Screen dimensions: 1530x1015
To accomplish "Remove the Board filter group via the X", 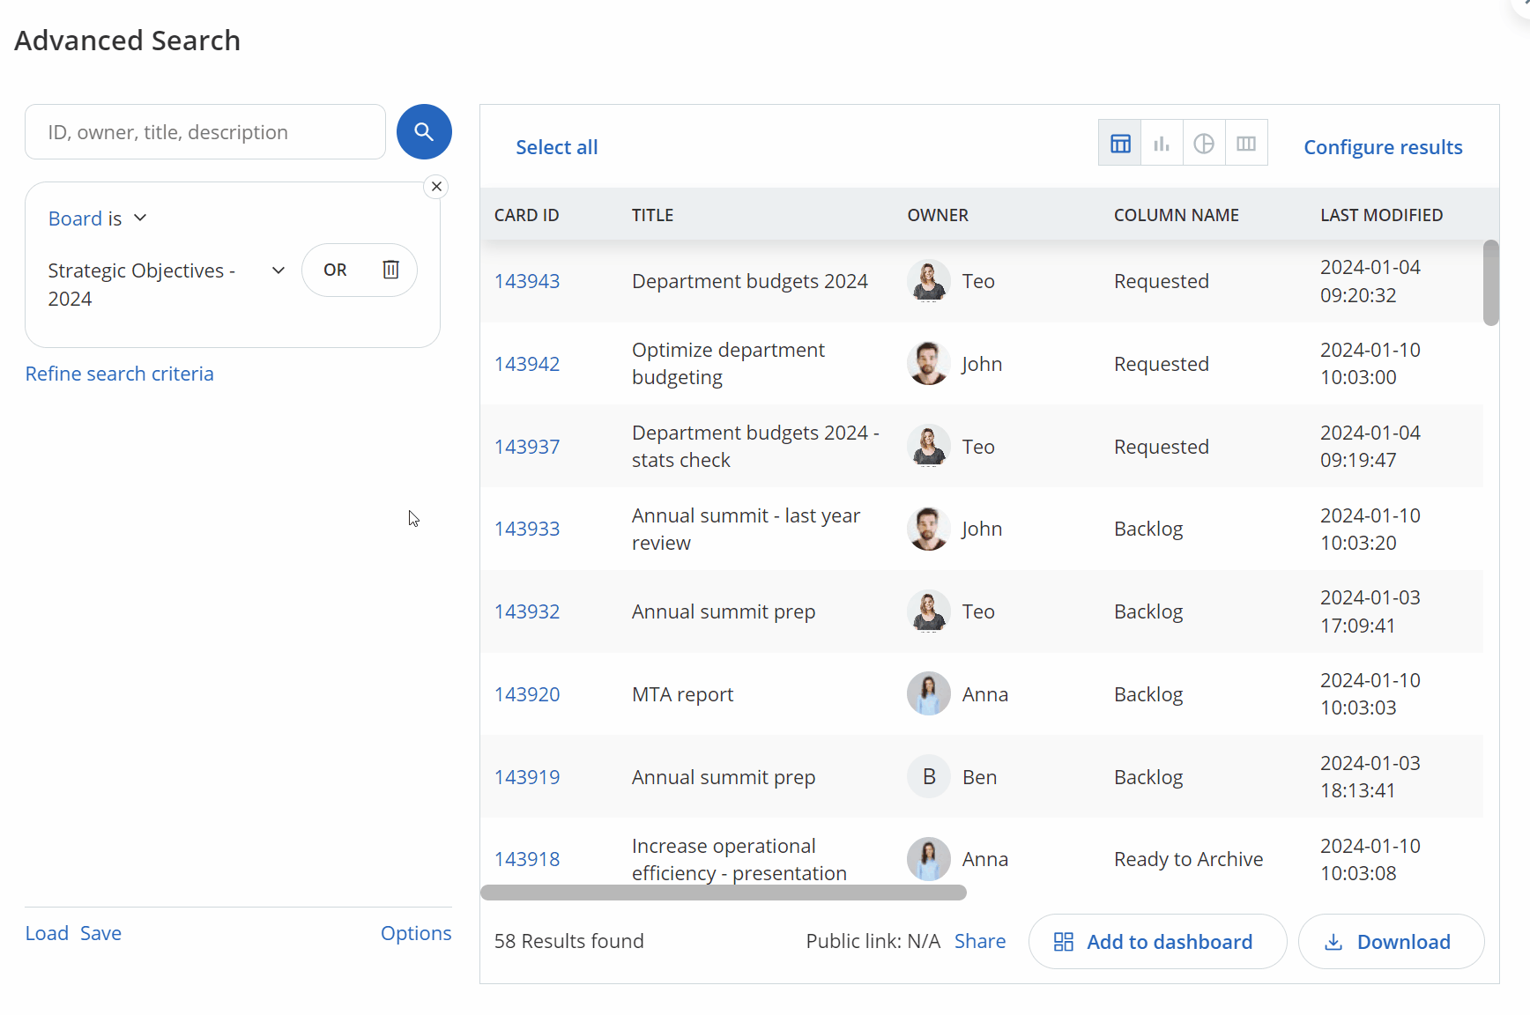I will 436,186.
